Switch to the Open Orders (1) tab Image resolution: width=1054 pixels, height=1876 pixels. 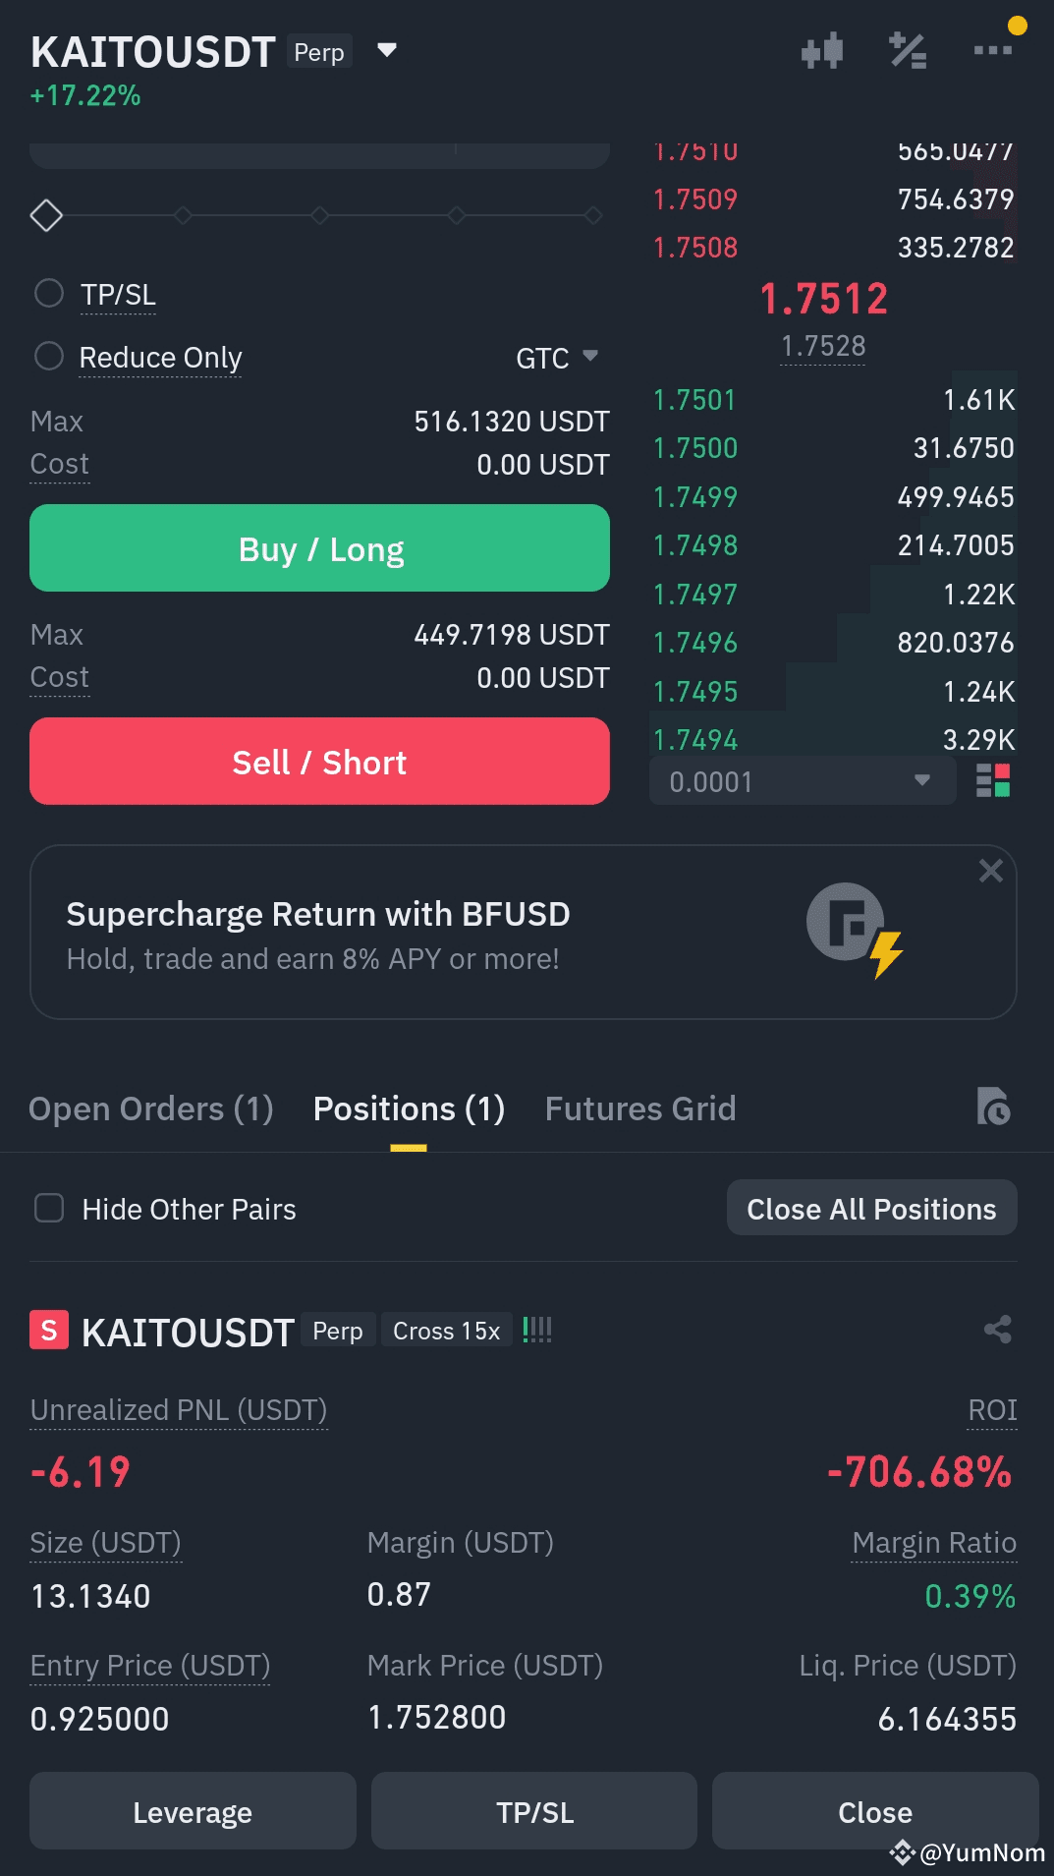point(151,1109)
